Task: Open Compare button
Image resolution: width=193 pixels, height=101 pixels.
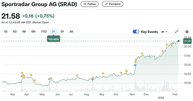Action: point(113,4)
